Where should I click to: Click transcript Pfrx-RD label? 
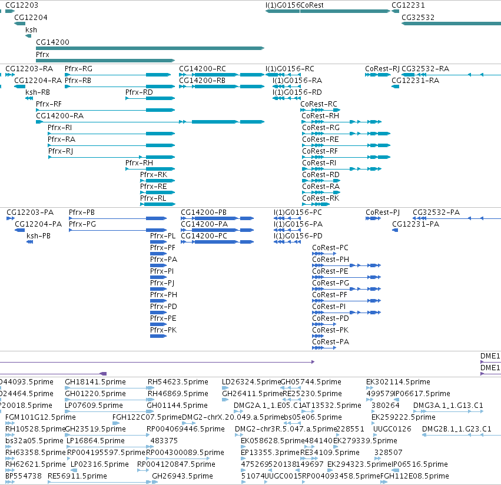[139, 92]
